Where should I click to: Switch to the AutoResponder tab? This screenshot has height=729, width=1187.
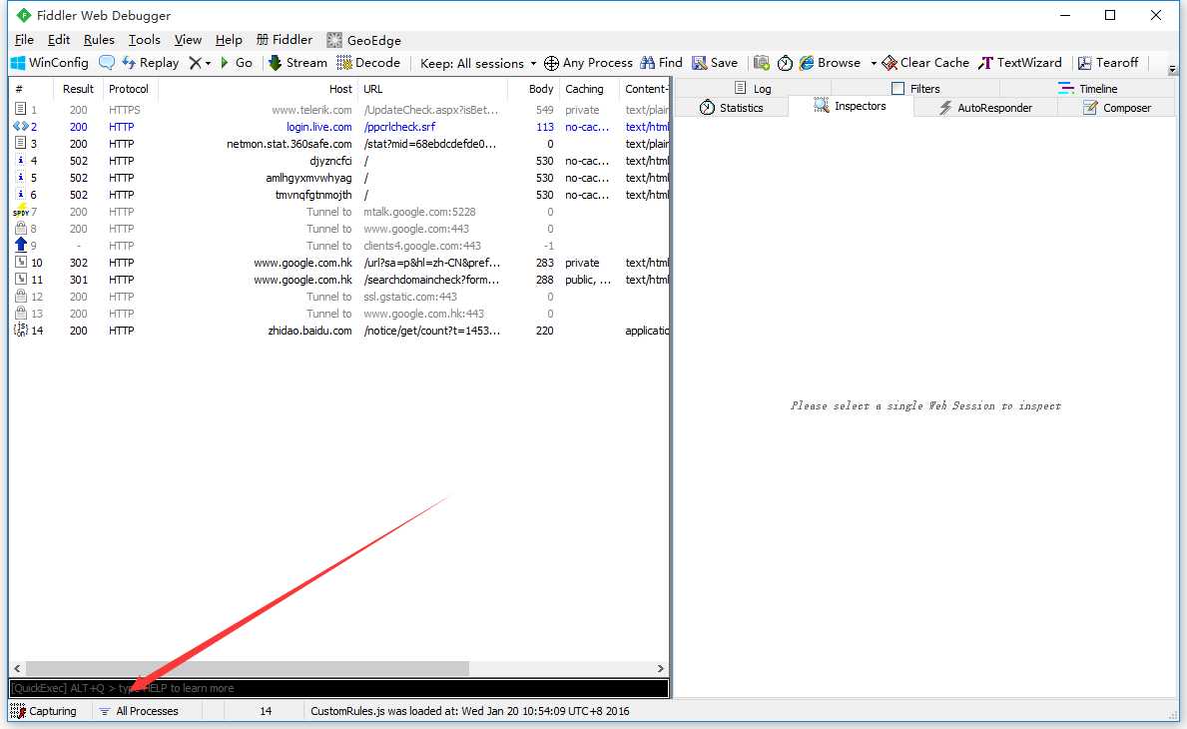tap(985, 108)
